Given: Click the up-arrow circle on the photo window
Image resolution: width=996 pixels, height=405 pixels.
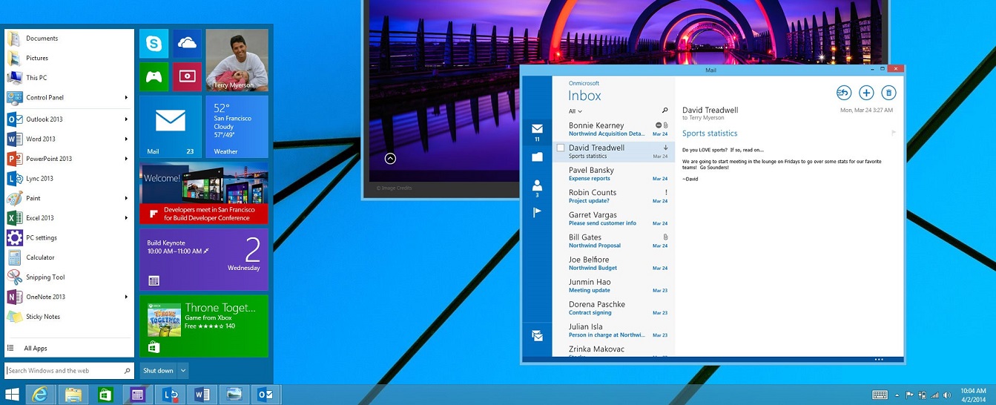Looking at the screenshot, I should coord(390,158).
